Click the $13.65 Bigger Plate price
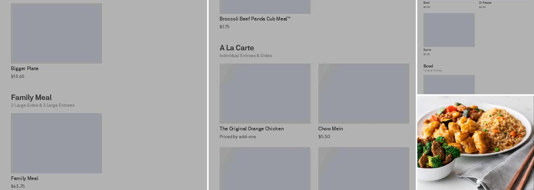The image size is (534, 190). (x=18, y=76)
